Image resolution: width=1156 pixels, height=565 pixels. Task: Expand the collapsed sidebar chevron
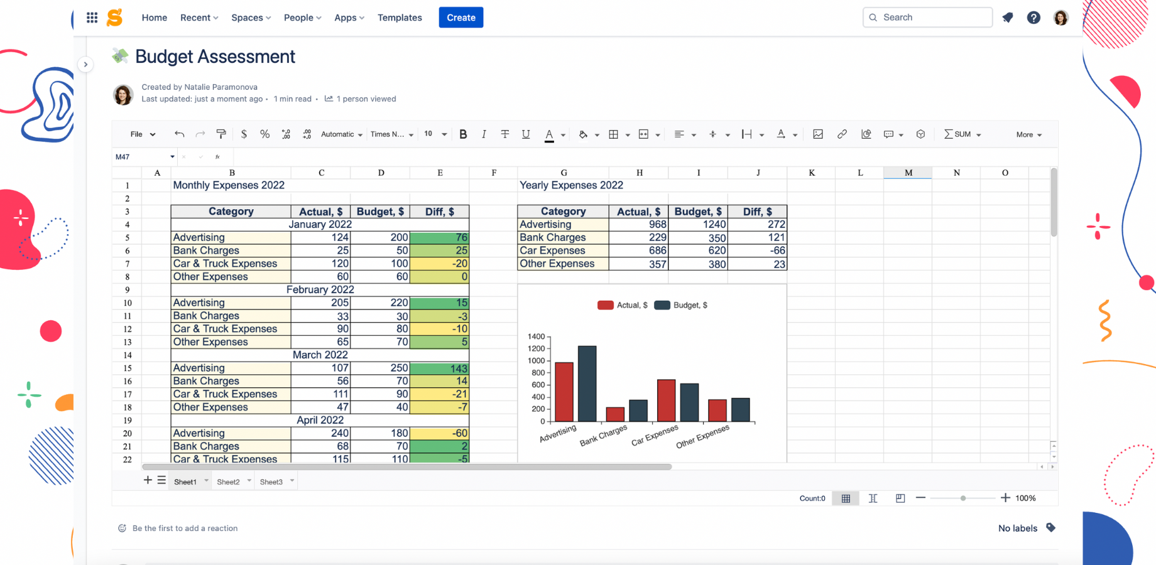click(85, 65)
